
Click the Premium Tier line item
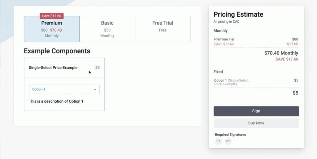click(x=256, y=39)
